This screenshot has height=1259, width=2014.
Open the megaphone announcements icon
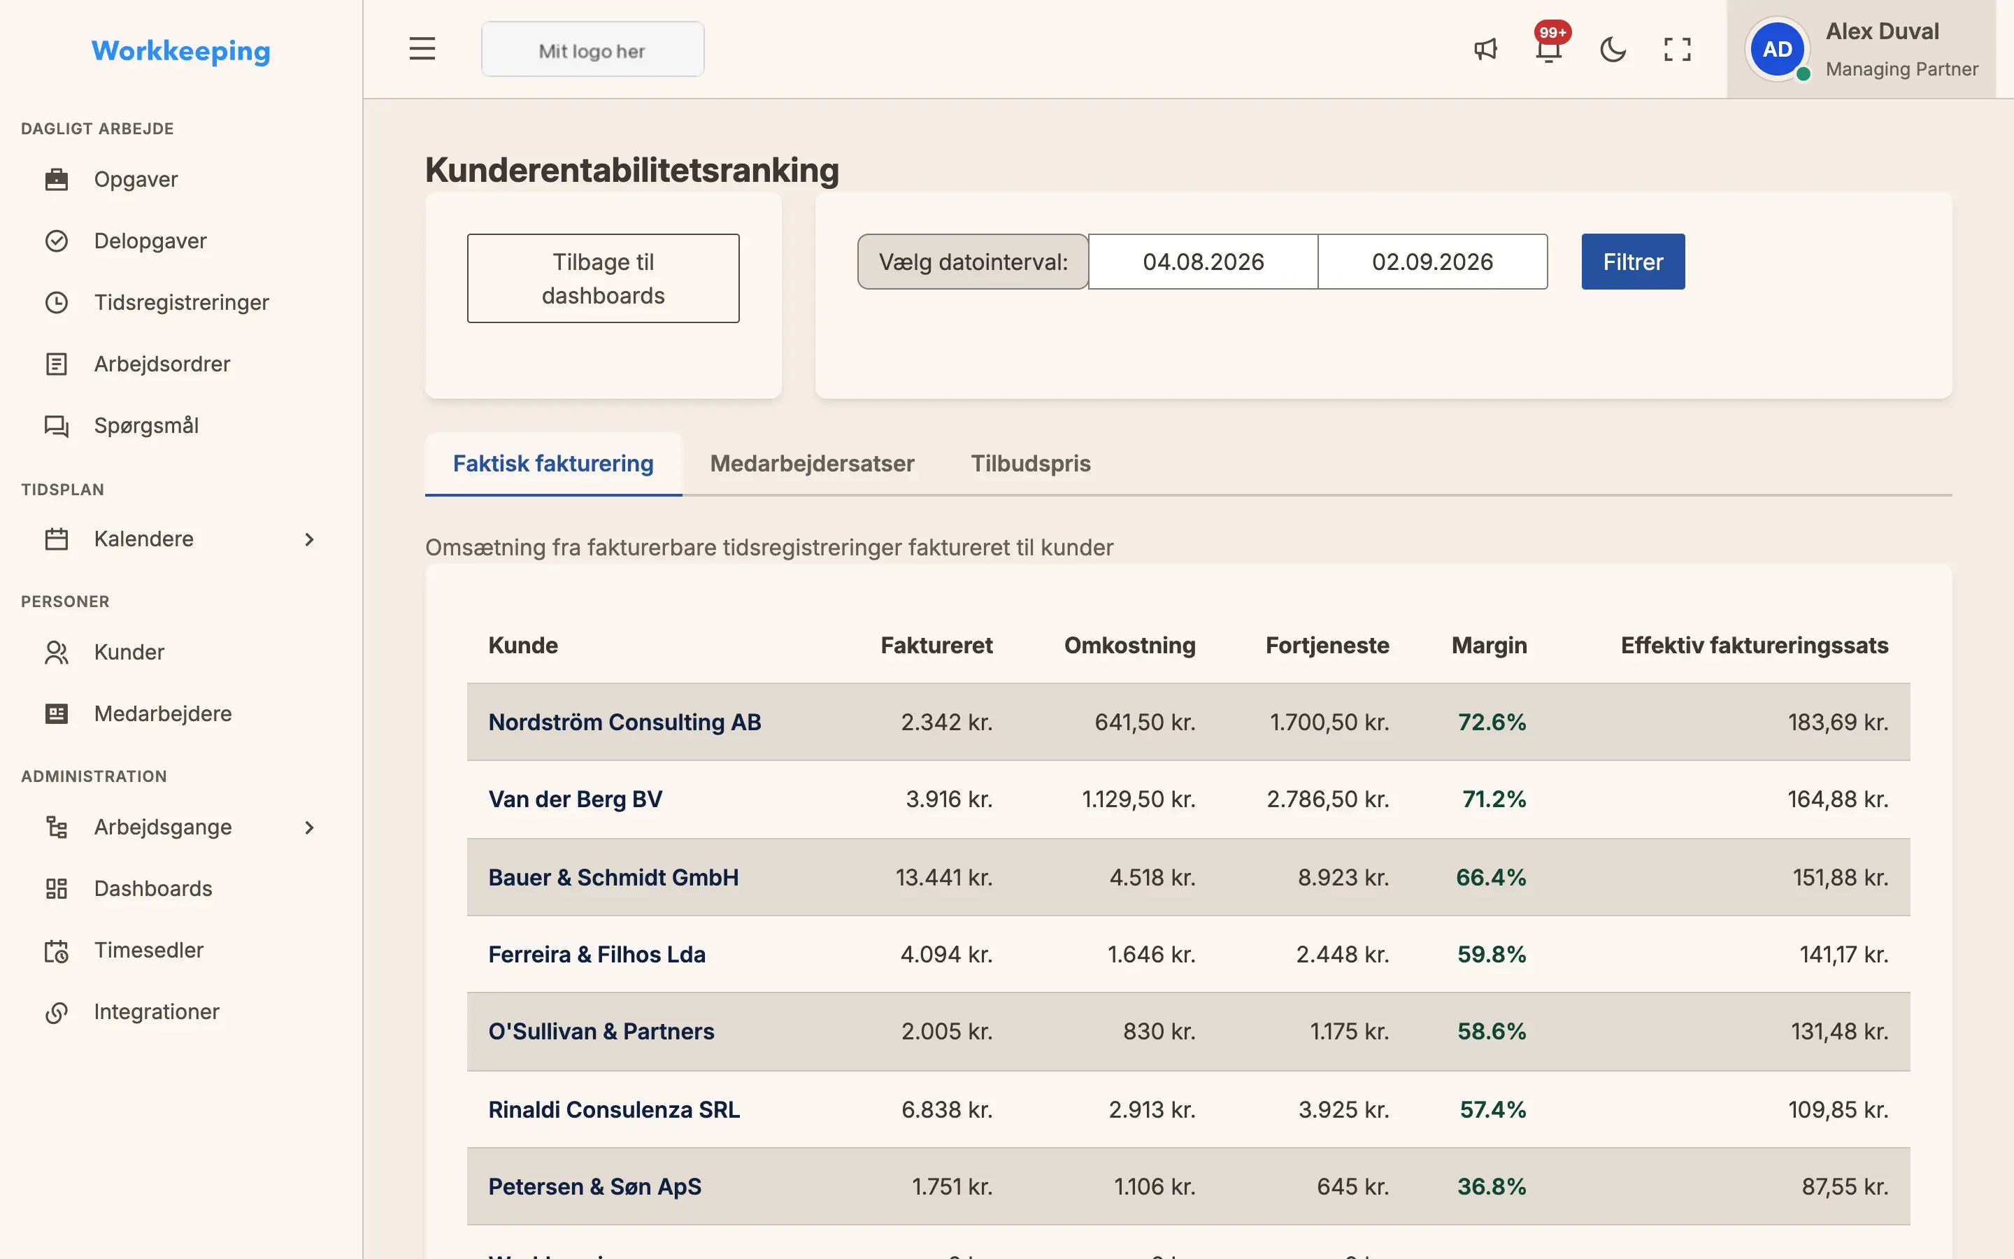(1485, 49)
